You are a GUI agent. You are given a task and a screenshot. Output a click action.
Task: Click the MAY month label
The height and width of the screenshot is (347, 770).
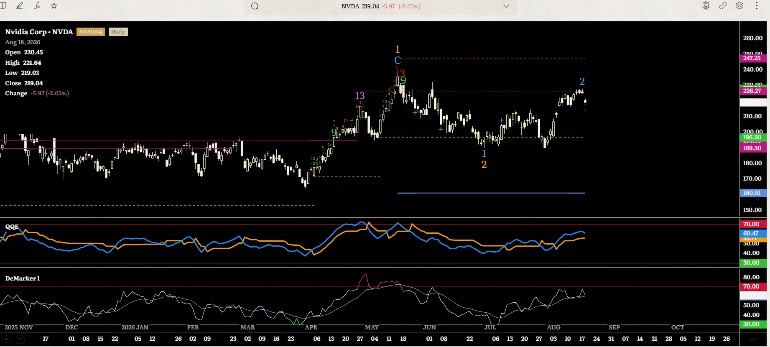(x=372, y=327)
